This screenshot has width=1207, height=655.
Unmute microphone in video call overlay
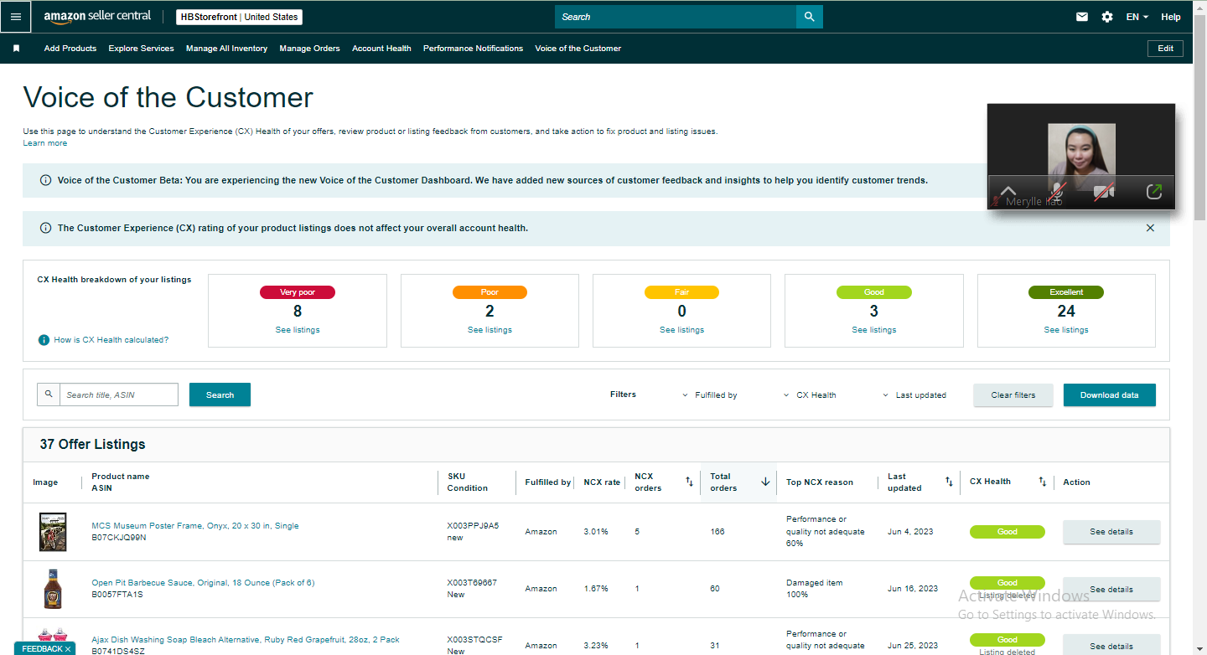point(1058,192)
